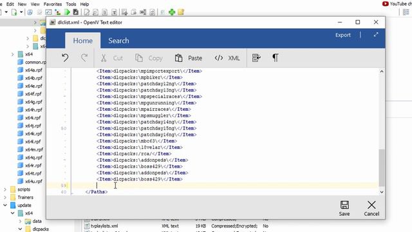Viewport: 412px width, 232px height.
Task: Open the View menu in OpenIV
Action: (x=35, y=5)
